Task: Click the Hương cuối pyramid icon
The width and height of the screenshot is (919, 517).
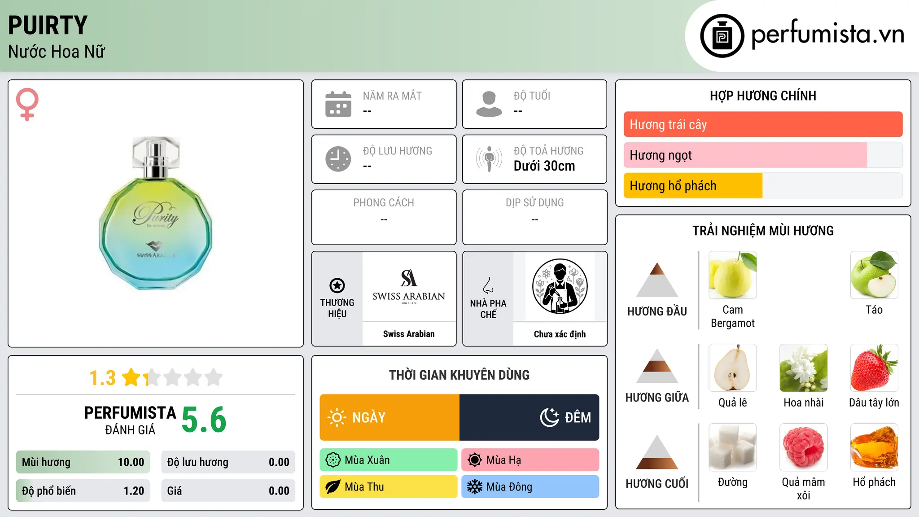Action: [657, 452]
